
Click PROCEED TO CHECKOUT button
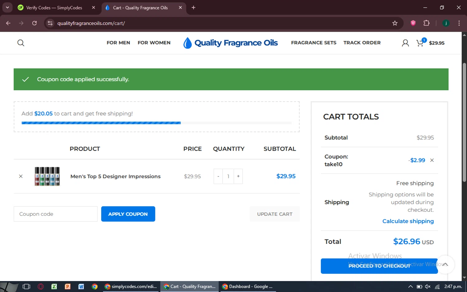pos(379,266)
